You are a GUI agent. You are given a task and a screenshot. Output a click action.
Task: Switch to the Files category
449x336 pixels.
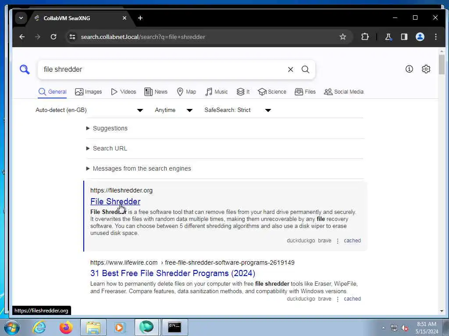pos(305,92)
